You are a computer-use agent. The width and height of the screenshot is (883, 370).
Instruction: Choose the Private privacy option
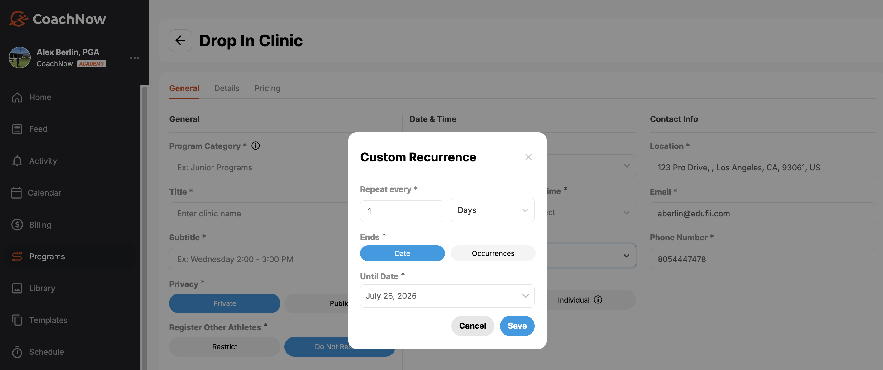pyautogui.click(x=225, y=303)
